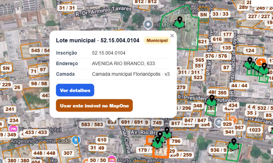
Task: Click lot label 941
Action: 230,132
